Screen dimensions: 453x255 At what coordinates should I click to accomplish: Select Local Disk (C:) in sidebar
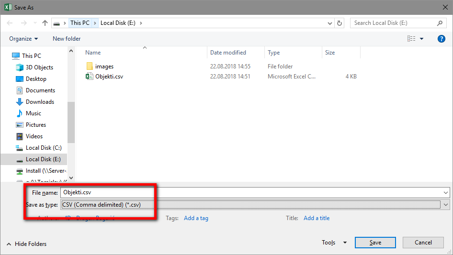[x=44, y=148]
